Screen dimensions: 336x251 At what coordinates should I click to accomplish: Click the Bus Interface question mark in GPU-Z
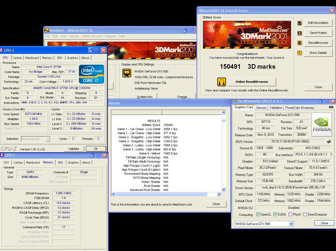331,154
